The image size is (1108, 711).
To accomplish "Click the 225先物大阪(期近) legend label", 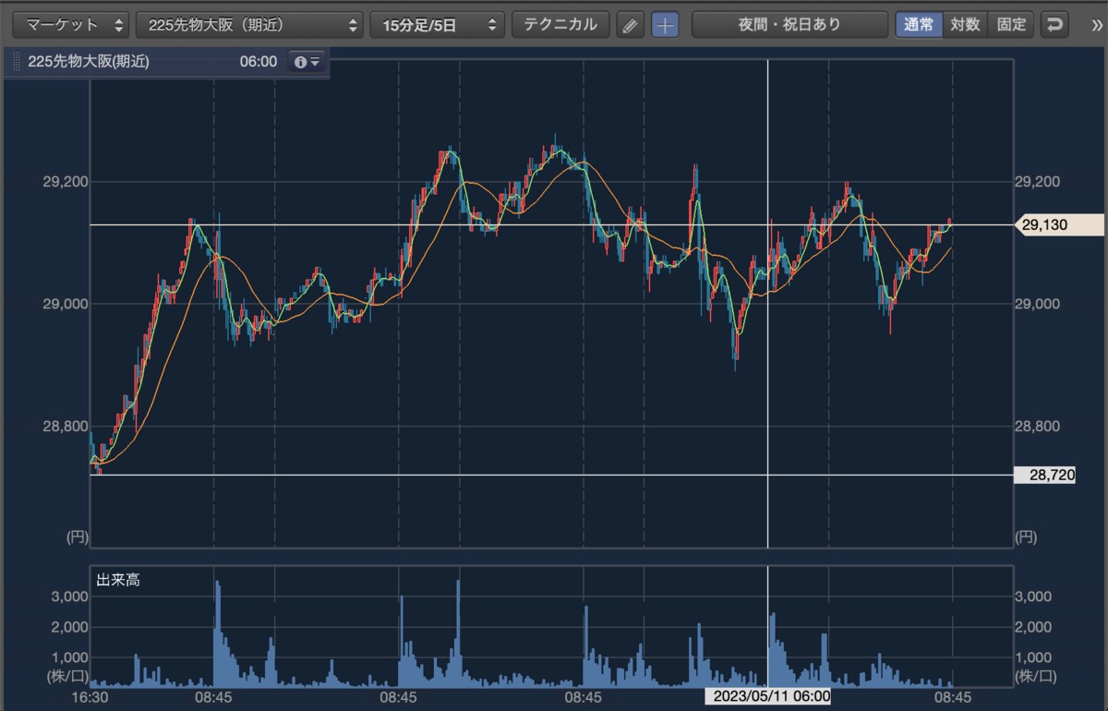I will coord(89,62).
